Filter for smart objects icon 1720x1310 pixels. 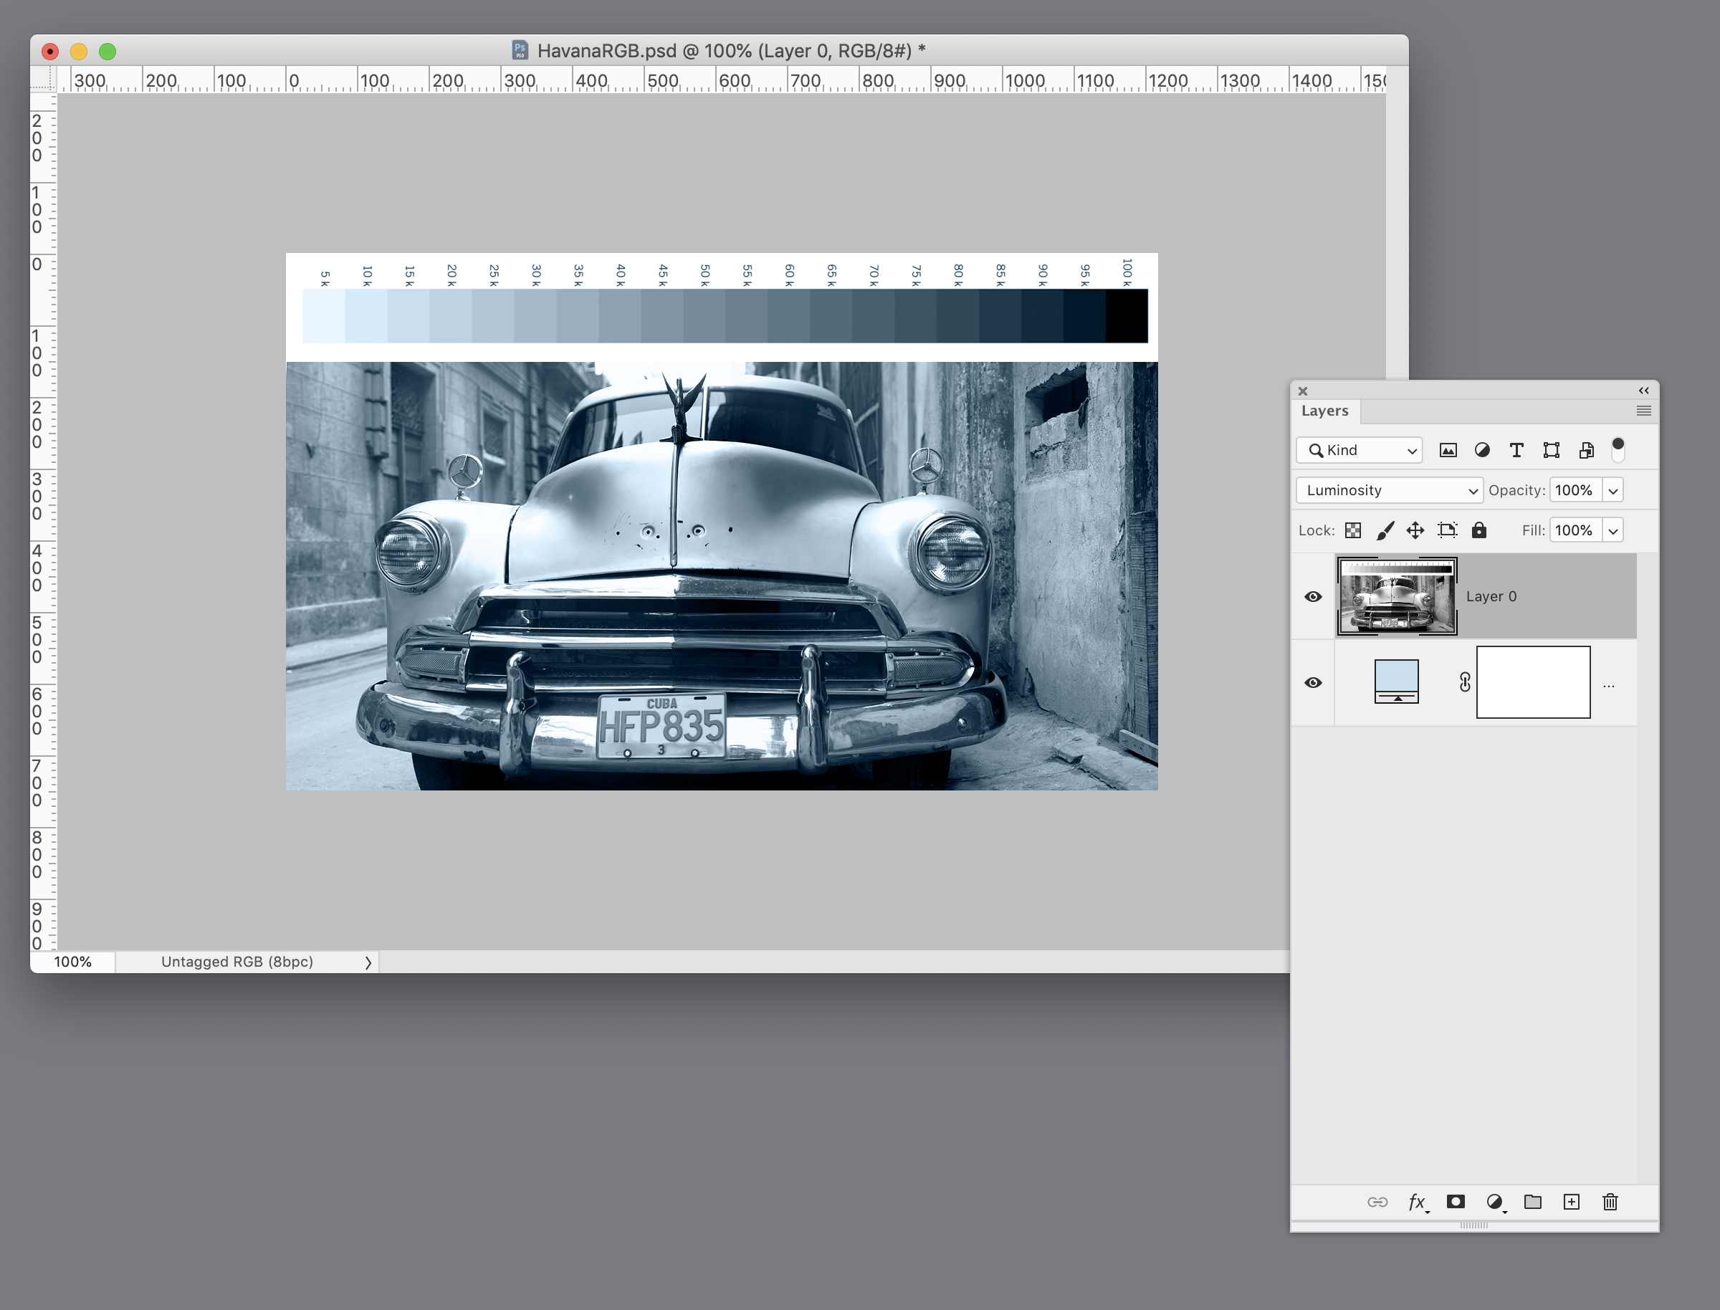point(1586,450)
